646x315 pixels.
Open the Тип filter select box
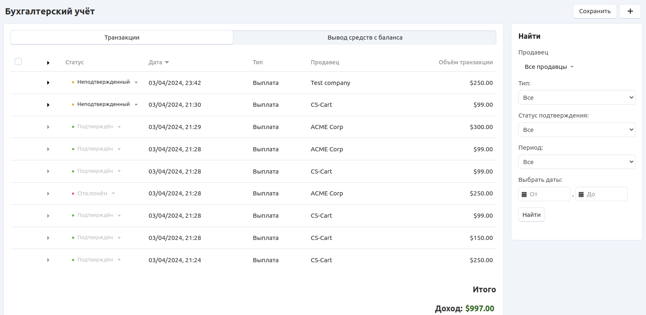click(577, 98)
